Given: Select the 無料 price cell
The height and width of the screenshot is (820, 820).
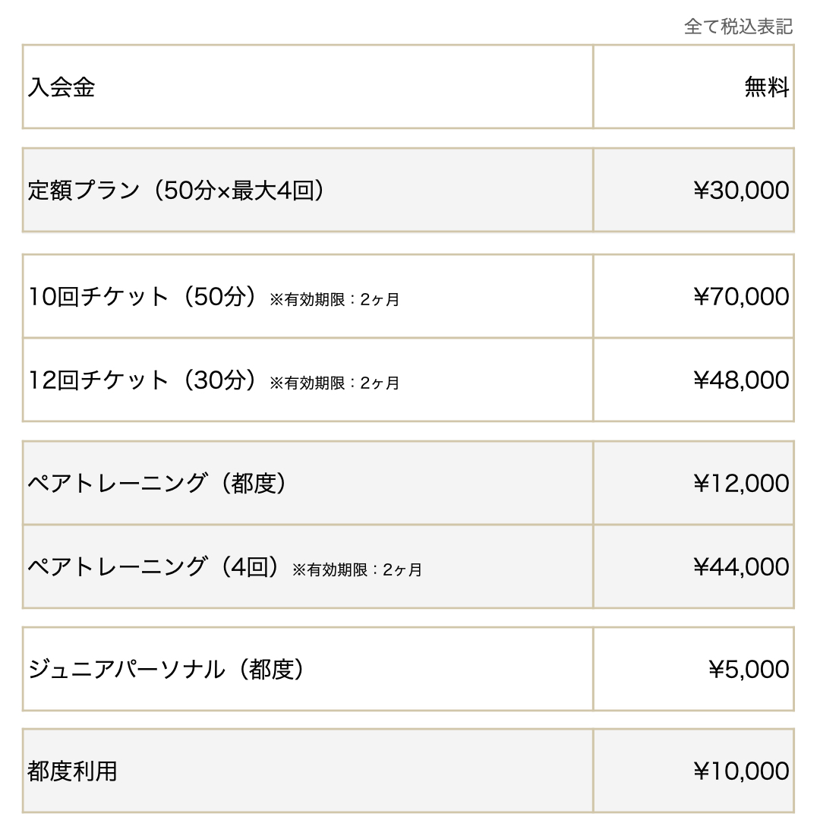Looking at the screenshot, I should 693,87.
